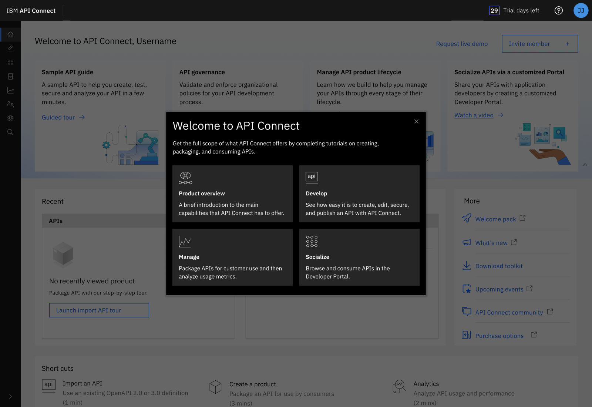
Task: Click the Analytics shortcut
Action: 453,393
